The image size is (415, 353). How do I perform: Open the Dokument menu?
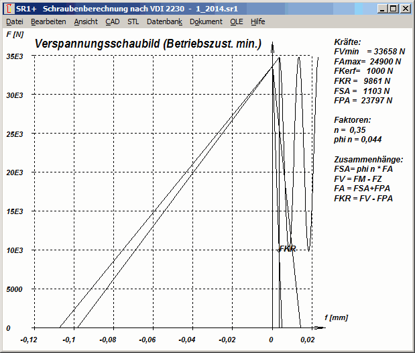point(206,21)
